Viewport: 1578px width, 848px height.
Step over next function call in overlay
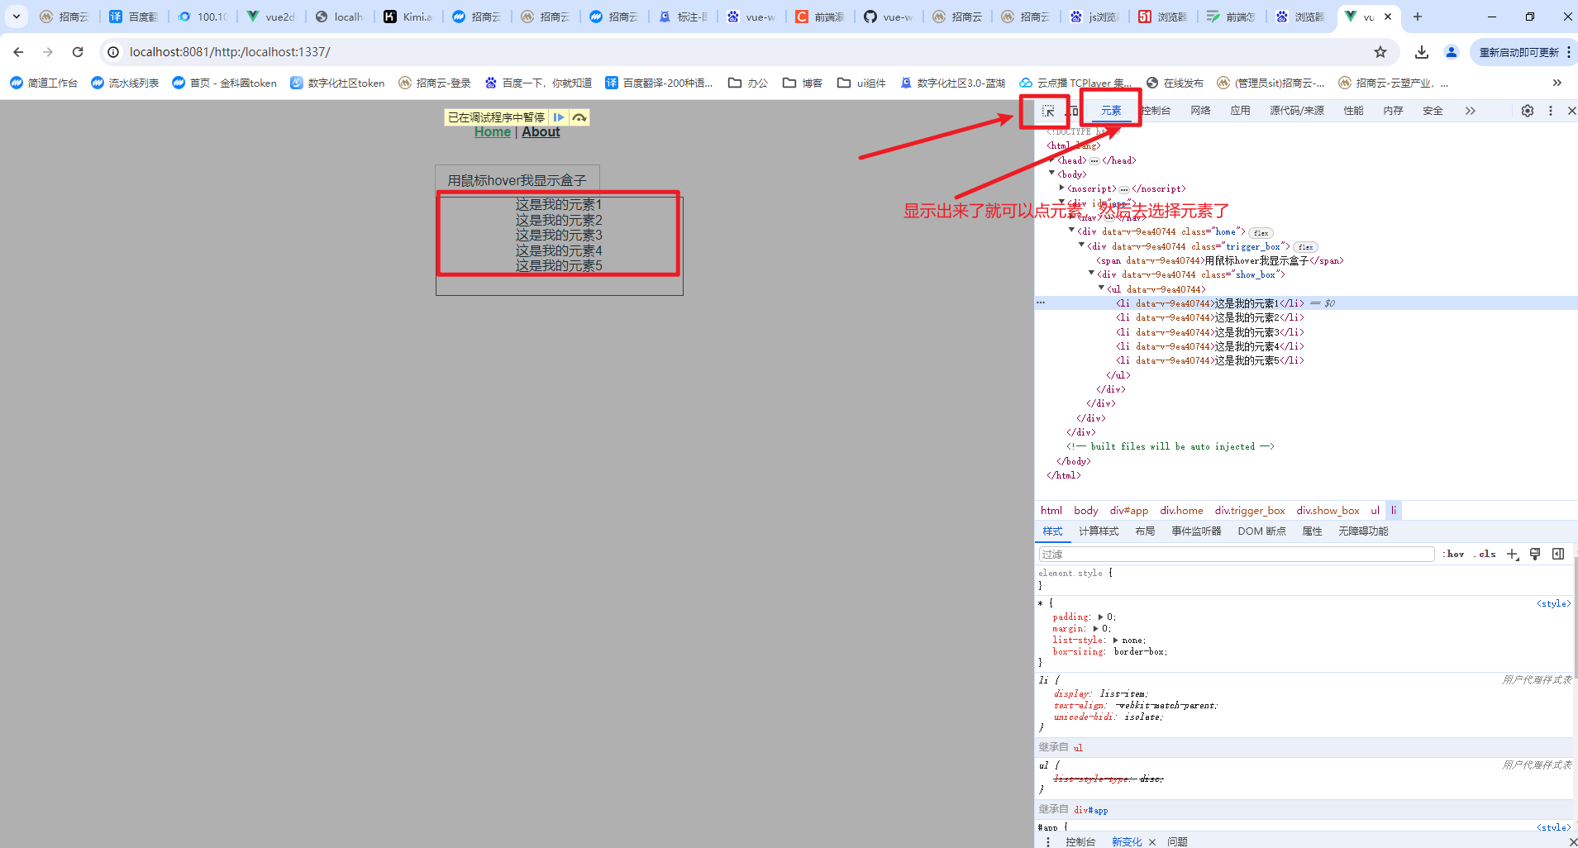pyautogui.click(x=579, y=117)
